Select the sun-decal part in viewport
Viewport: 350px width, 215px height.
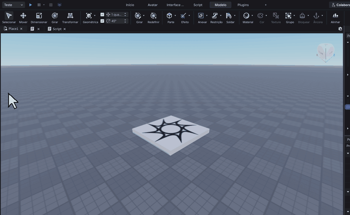coord(171,135)
